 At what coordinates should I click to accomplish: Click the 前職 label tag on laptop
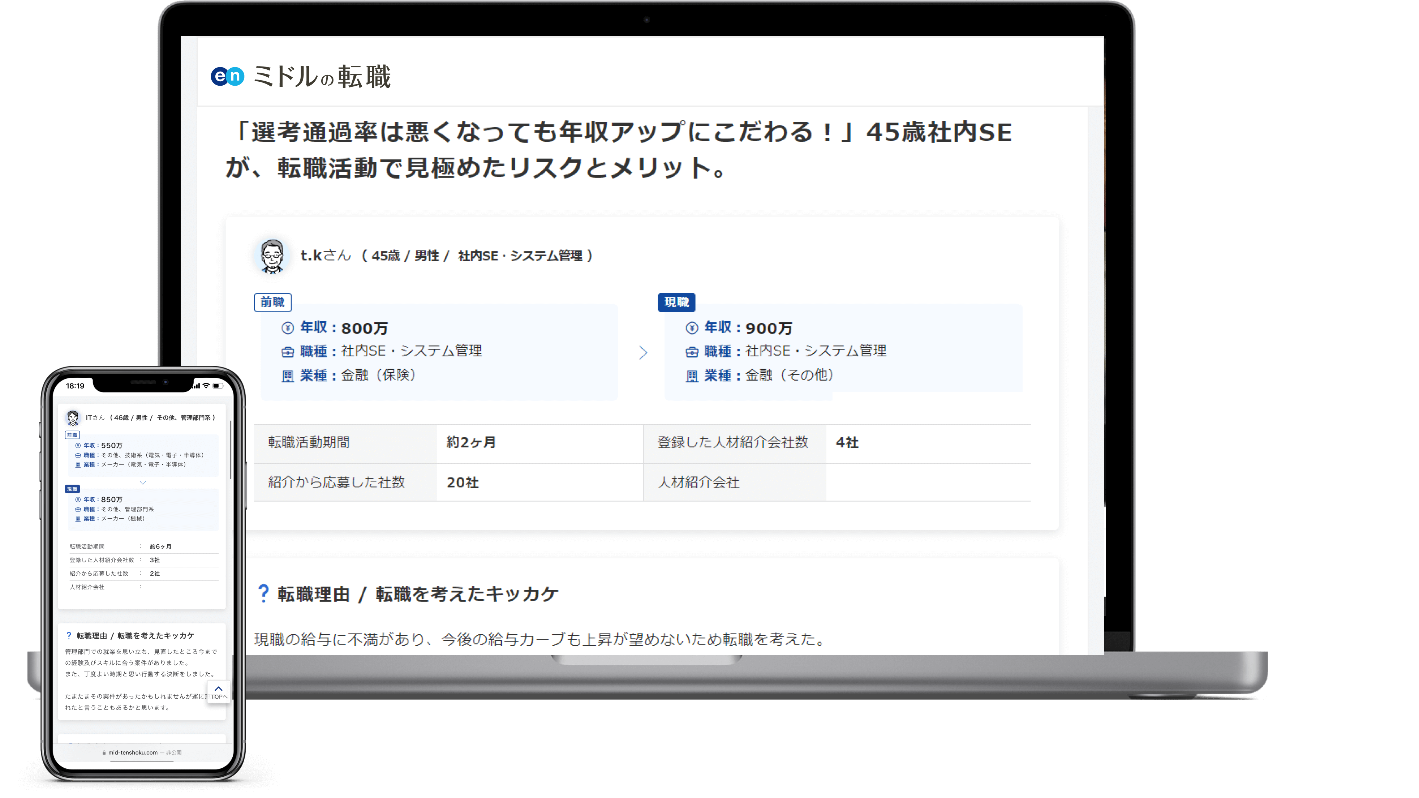(x=272, y=302)
